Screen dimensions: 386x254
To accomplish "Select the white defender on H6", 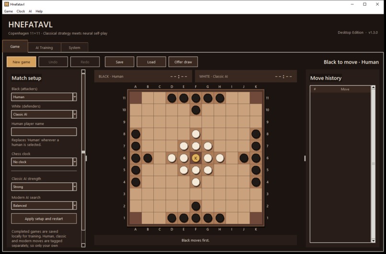I will [220, 158].
